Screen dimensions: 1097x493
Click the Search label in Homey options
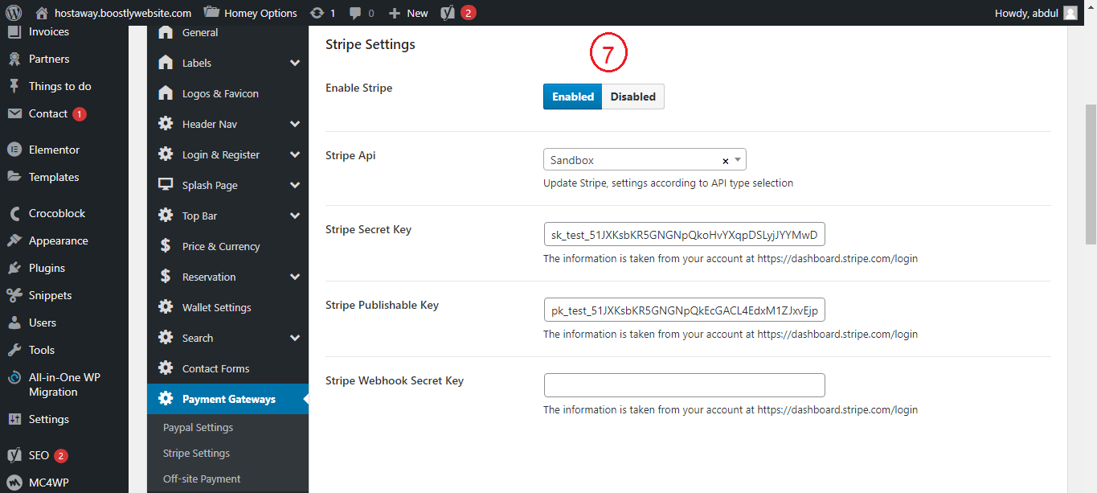tap(198, 338)
